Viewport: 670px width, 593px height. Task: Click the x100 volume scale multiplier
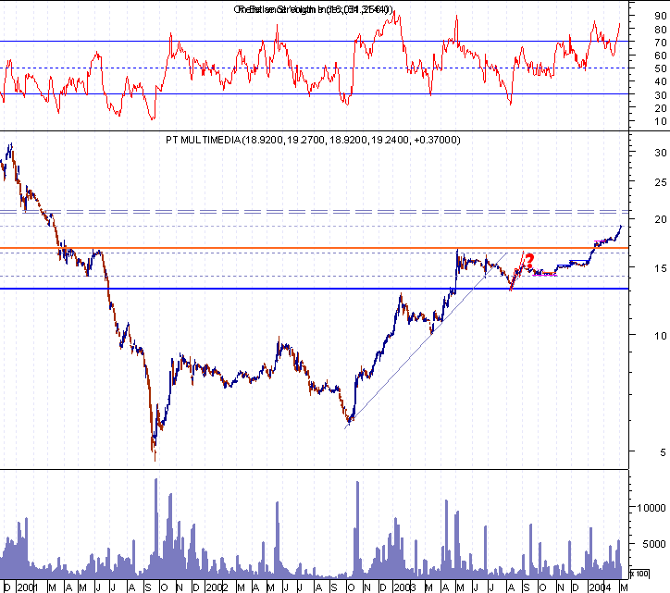pos(639,574)
